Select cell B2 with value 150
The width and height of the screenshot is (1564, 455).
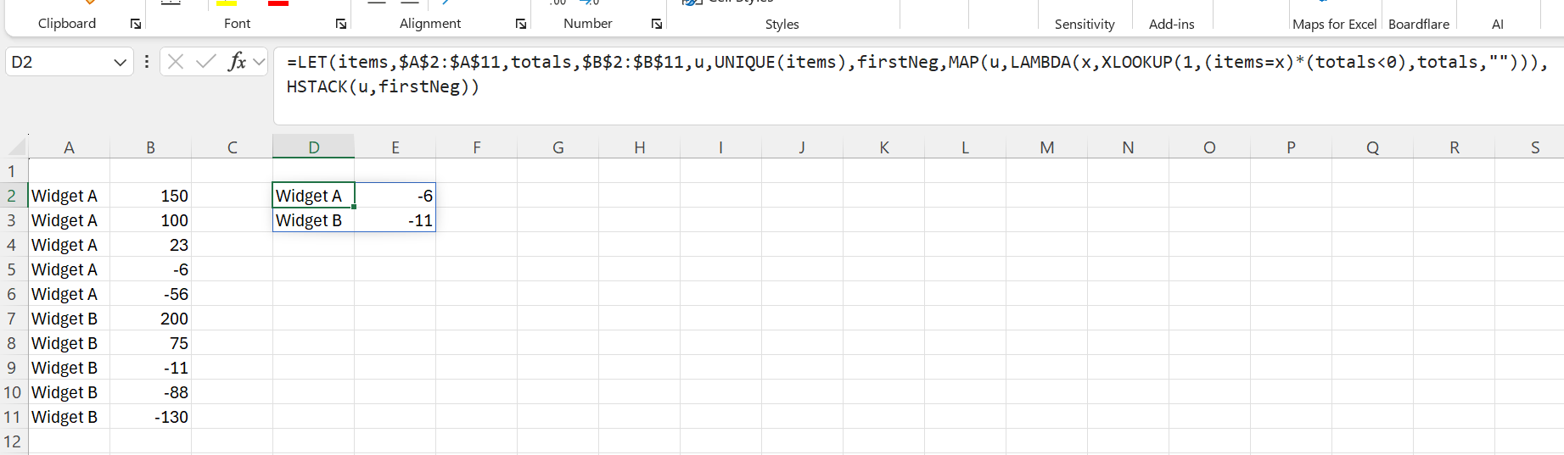tap(151, 196)
